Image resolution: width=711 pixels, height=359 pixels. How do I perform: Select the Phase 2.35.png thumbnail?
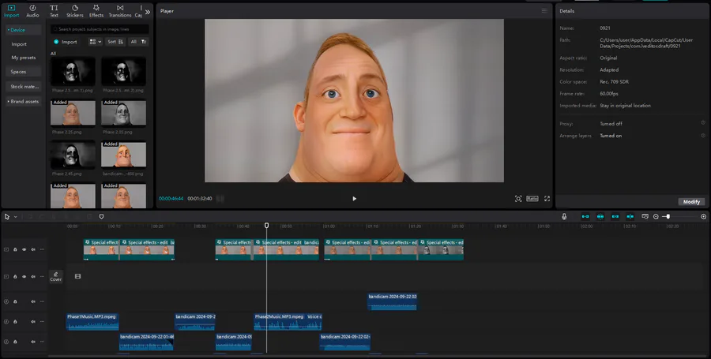(x=123, y=113)
